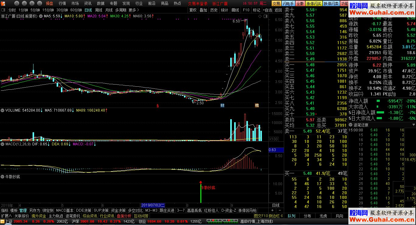416x225 pixels.
Task: Toggle the 叠加 overlay button
Action: tap(203, 10)
